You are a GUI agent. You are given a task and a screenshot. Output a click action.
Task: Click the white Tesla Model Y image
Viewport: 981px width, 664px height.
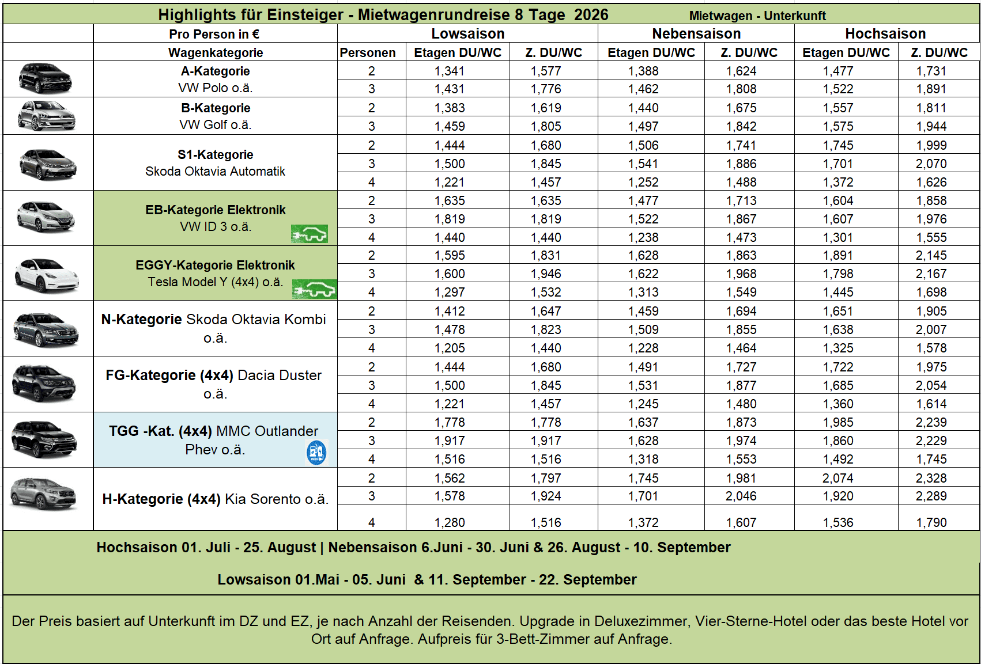pos(46,275)
